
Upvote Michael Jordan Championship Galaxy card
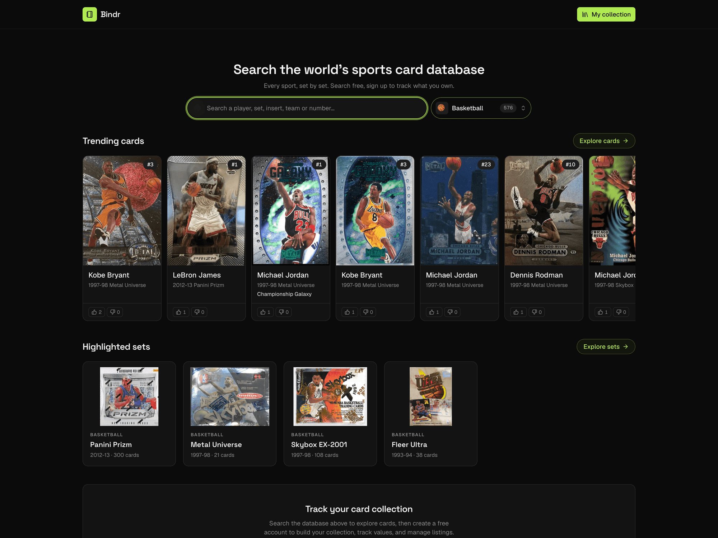click(265, 312)
